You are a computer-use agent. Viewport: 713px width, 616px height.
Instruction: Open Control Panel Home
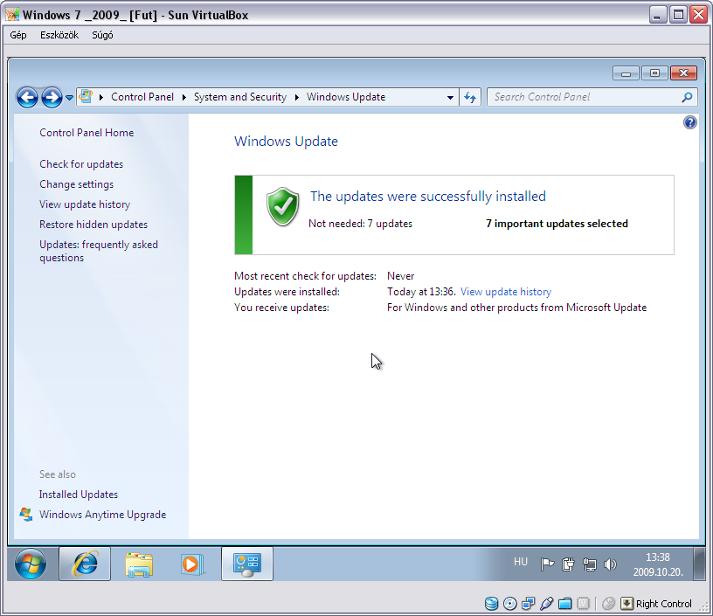[x=87, y=133]
